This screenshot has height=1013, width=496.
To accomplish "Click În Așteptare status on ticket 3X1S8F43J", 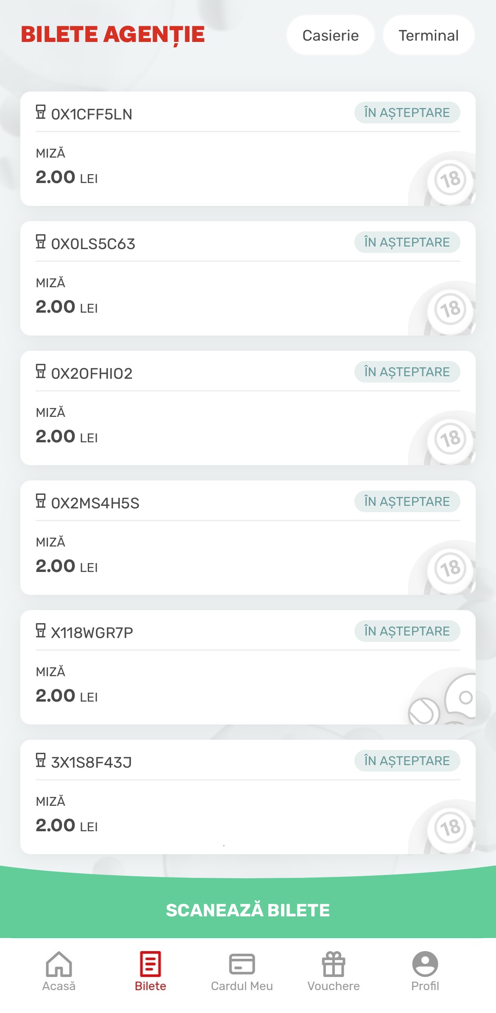I will [x=407, y=760].
